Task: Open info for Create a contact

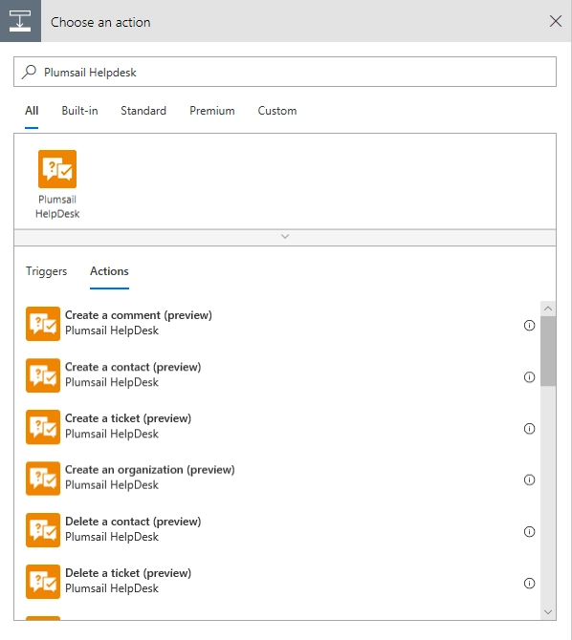Action: 529,376
